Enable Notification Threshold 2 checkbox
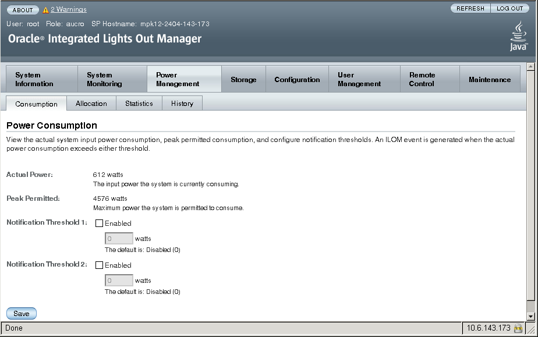The image size is (538, 337). point(99,265)
